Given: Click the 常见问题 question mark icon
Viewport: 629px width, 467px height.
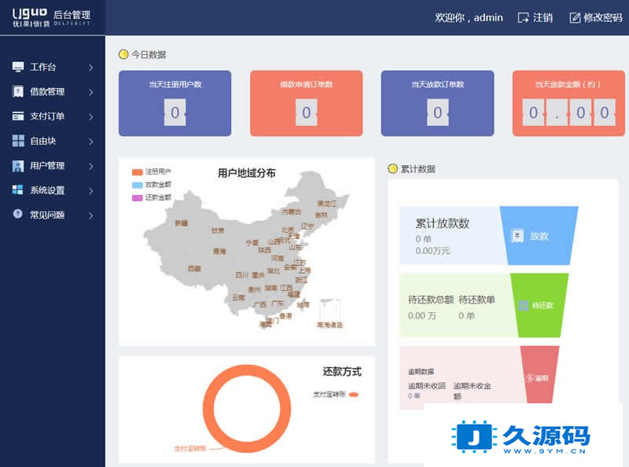Looking at the screenshot, I should pos(18,214).
